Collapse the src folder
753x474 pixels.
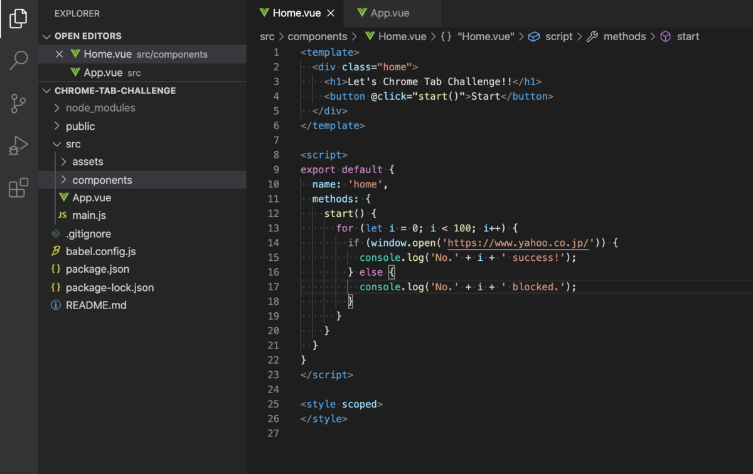click(142, 144)
